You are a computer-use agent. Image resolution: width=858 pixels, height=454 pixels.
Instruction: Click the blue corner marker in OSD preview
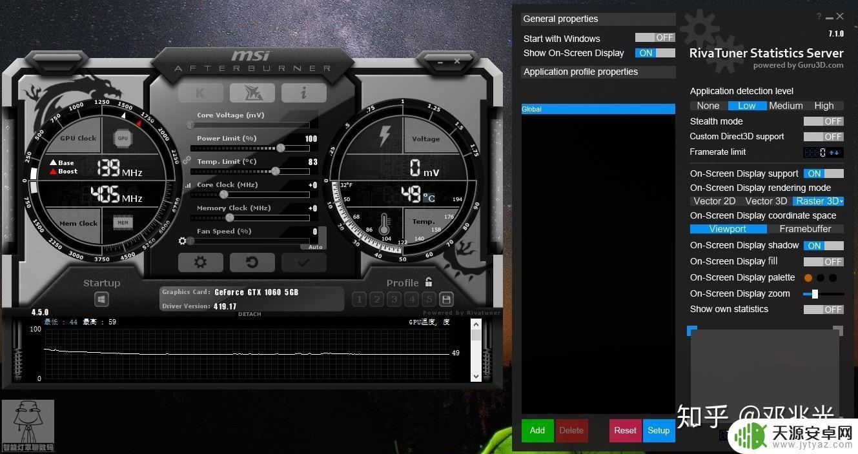pyautogui.click(x=692, y=330)
